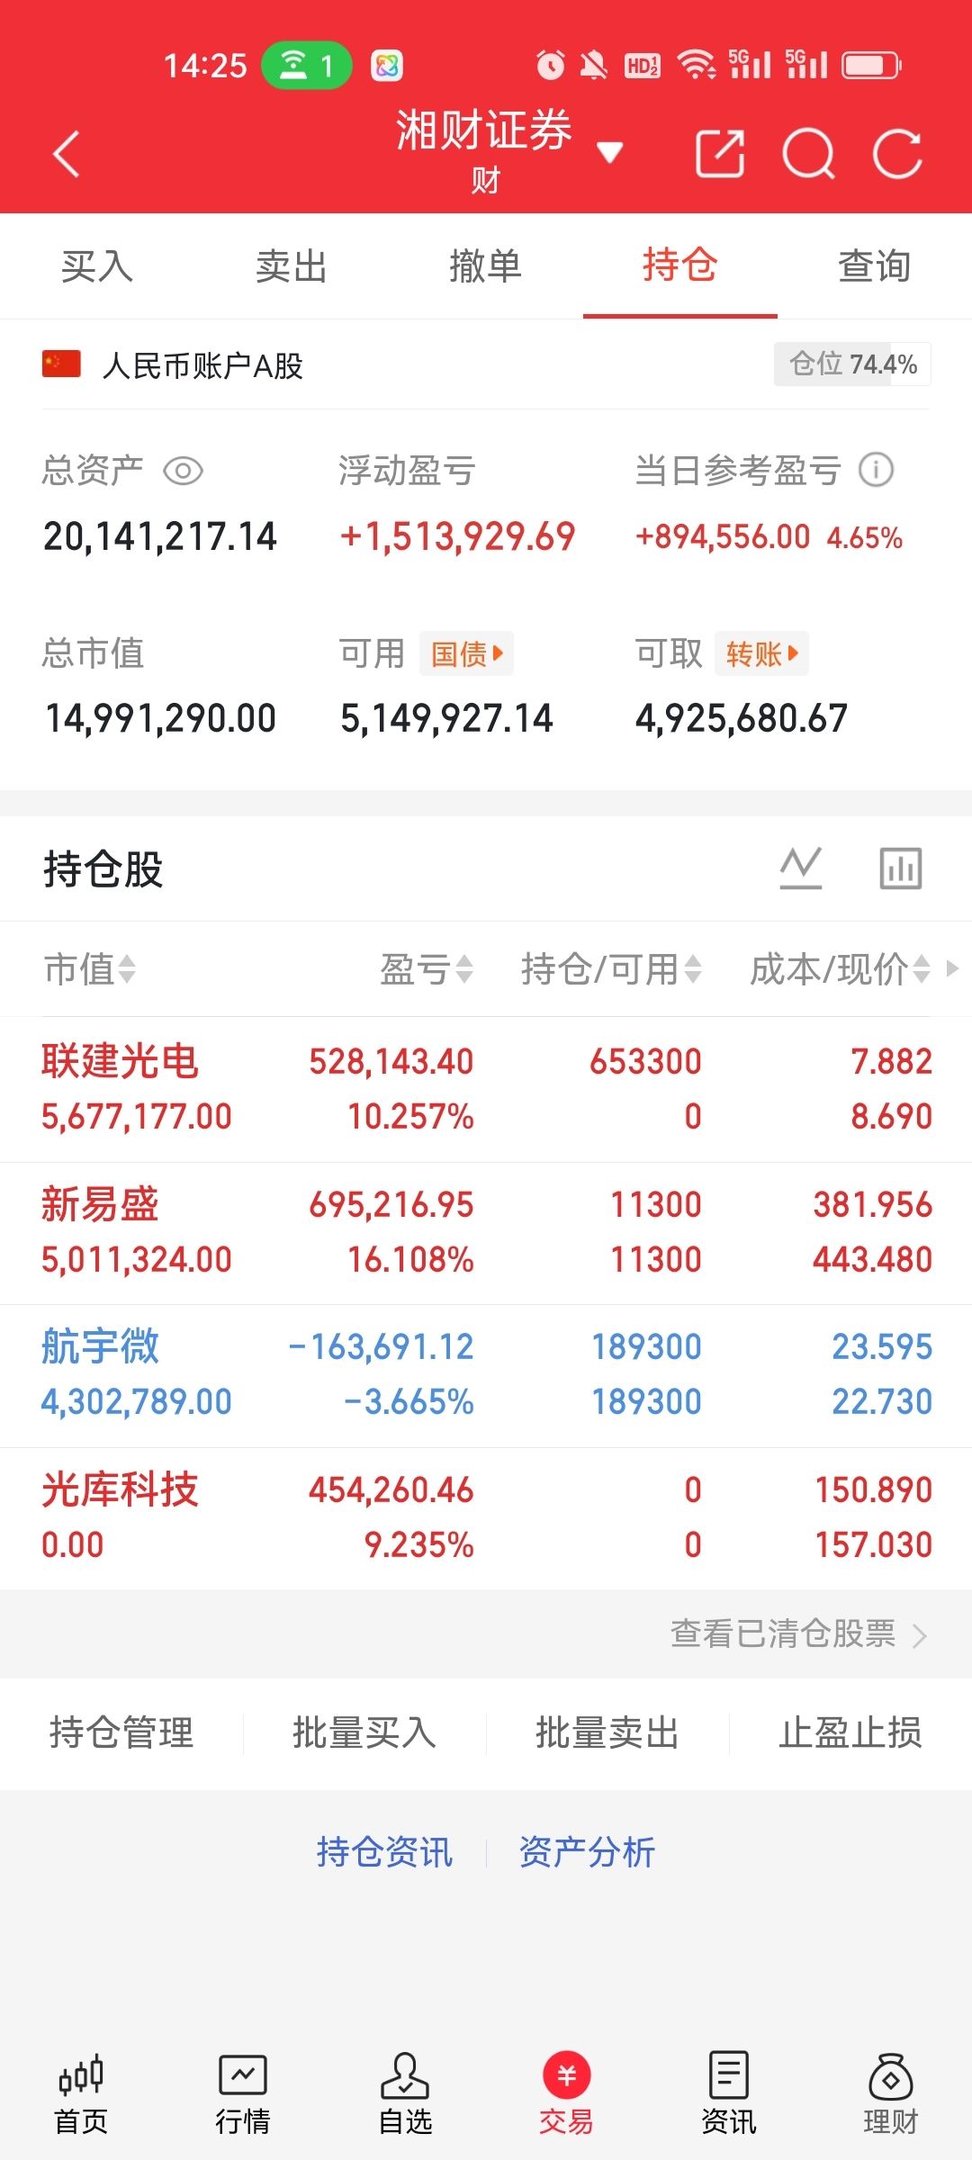Open the share/export icon in header
972x2160 pixels.
(720, 154)
